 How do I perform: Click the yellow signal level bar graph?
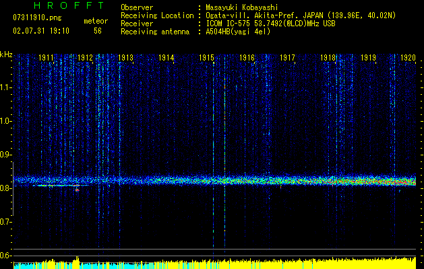click(x=215, y=263)
